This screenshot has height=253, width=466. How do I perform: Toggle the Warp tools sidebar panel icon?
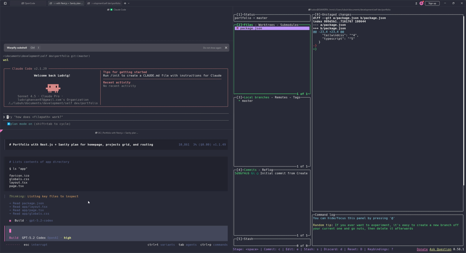click(x=5, y=3)
